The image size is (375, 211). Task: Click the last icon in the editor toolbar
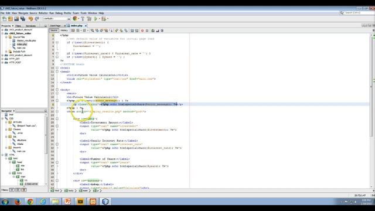pos(162,30)
